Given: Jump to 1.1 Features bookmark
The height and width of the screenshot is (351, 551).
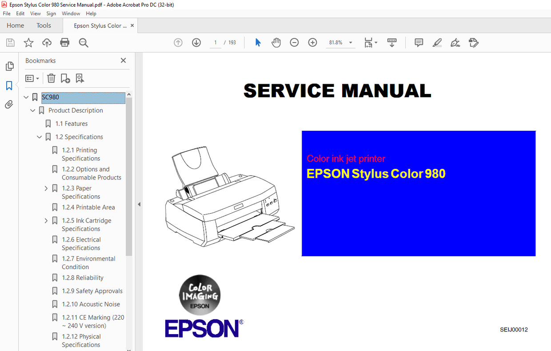Looking at the screenshot, I should pos(72,124).
